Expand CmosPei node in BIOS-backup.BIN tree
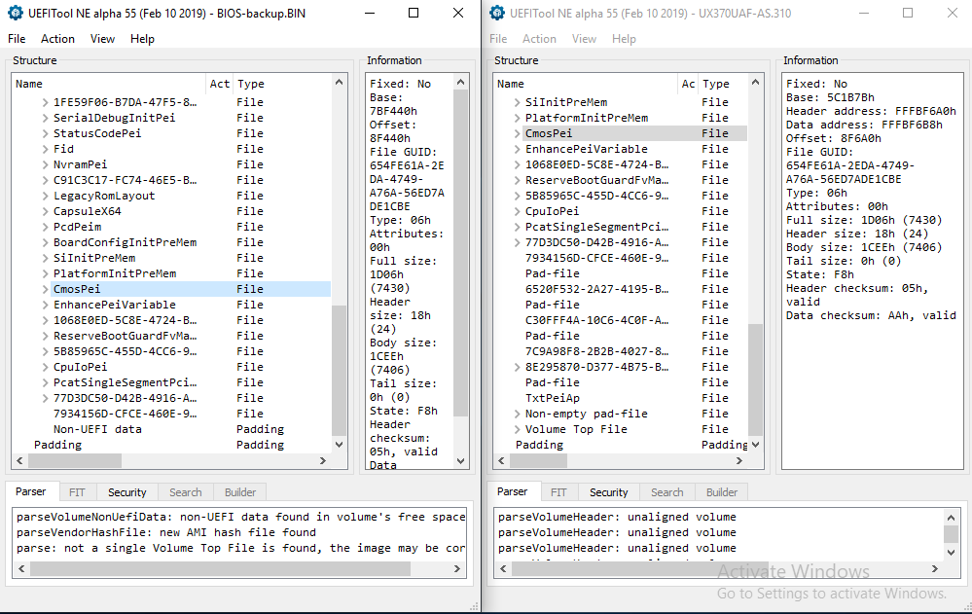Viewport: 972px width, 614px height. pyautogui.click(x=45, y=289)
